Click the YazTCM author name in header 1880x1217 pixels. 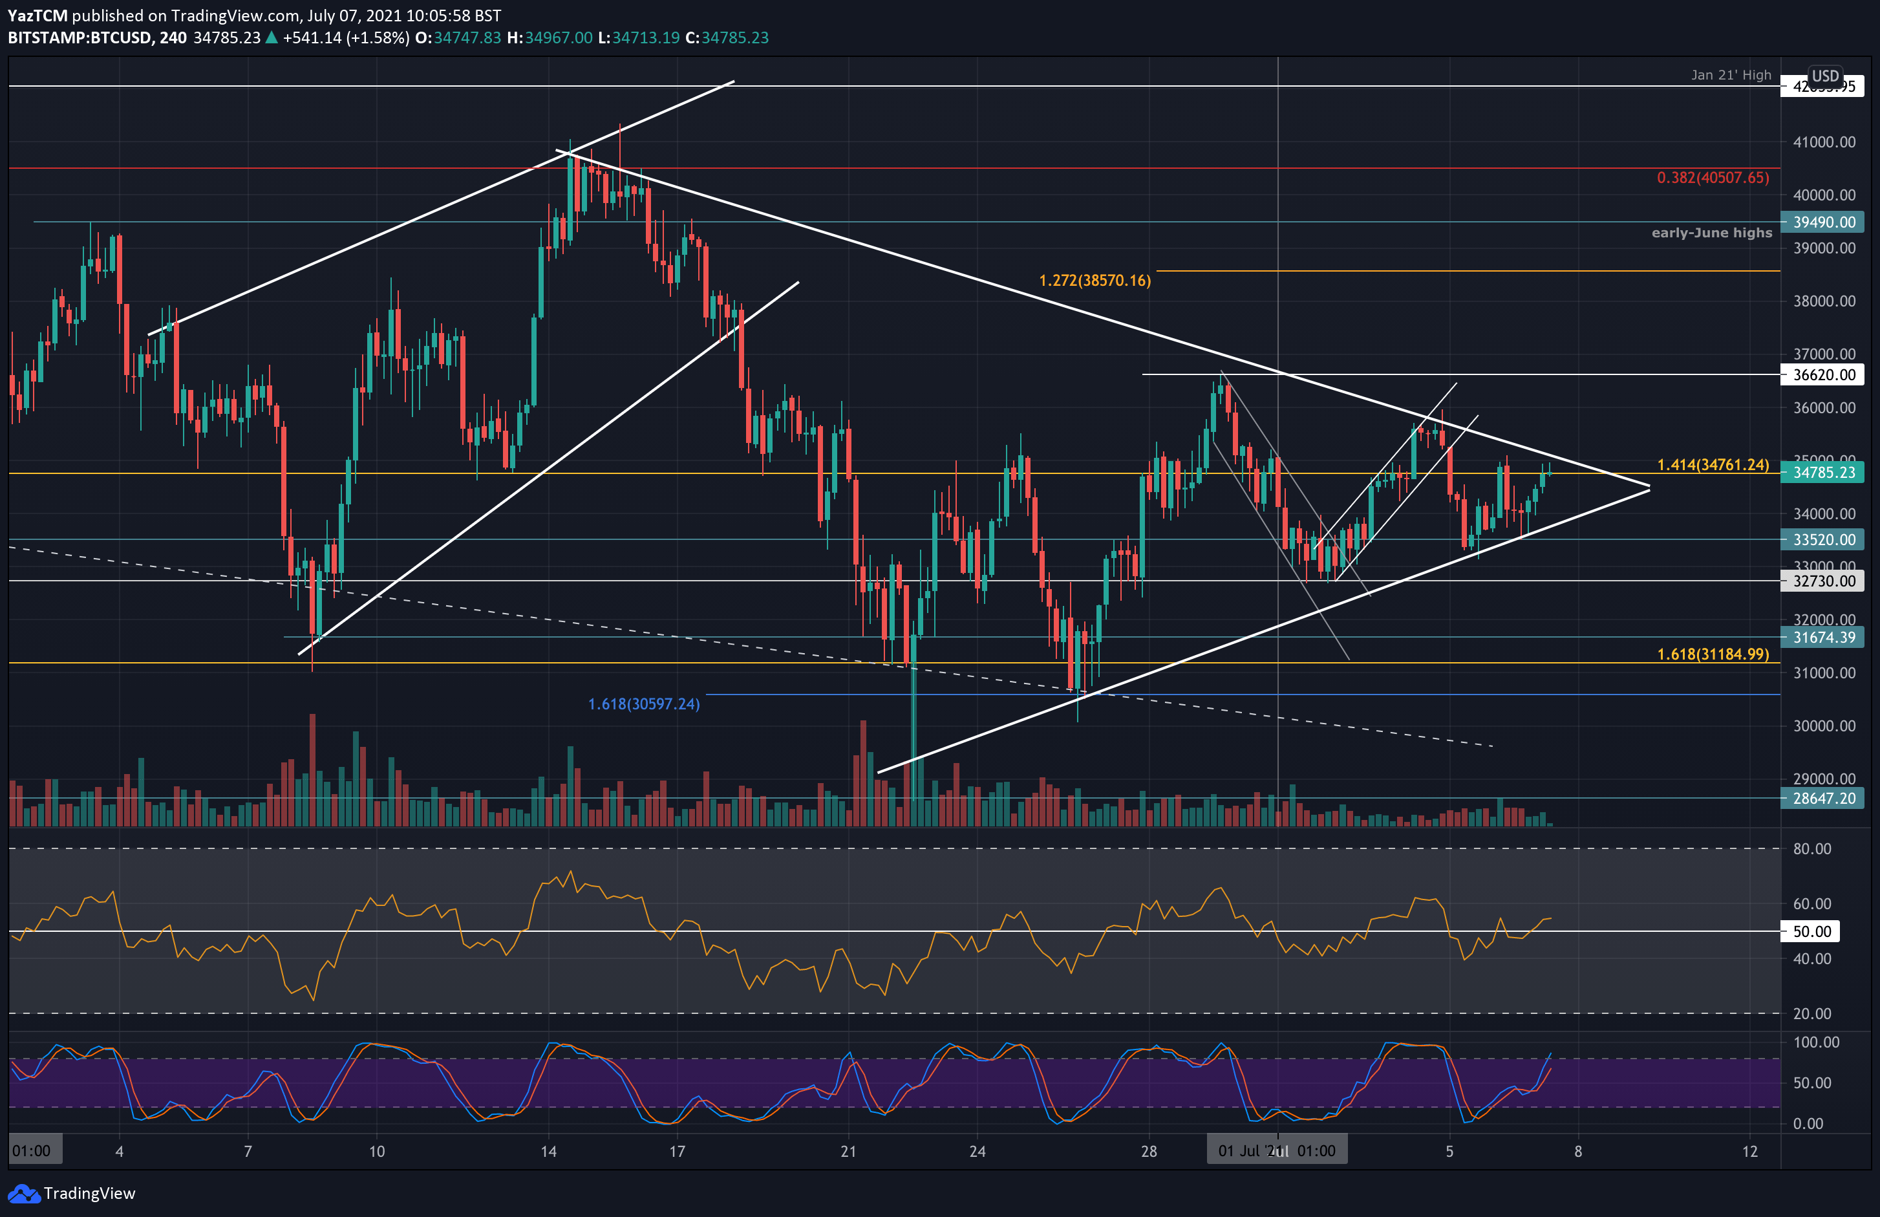pos(37,16)
